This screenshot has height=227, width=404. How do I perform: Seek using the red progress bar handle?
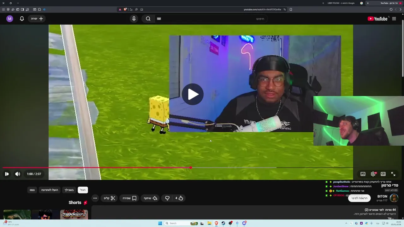click(191, 167)
